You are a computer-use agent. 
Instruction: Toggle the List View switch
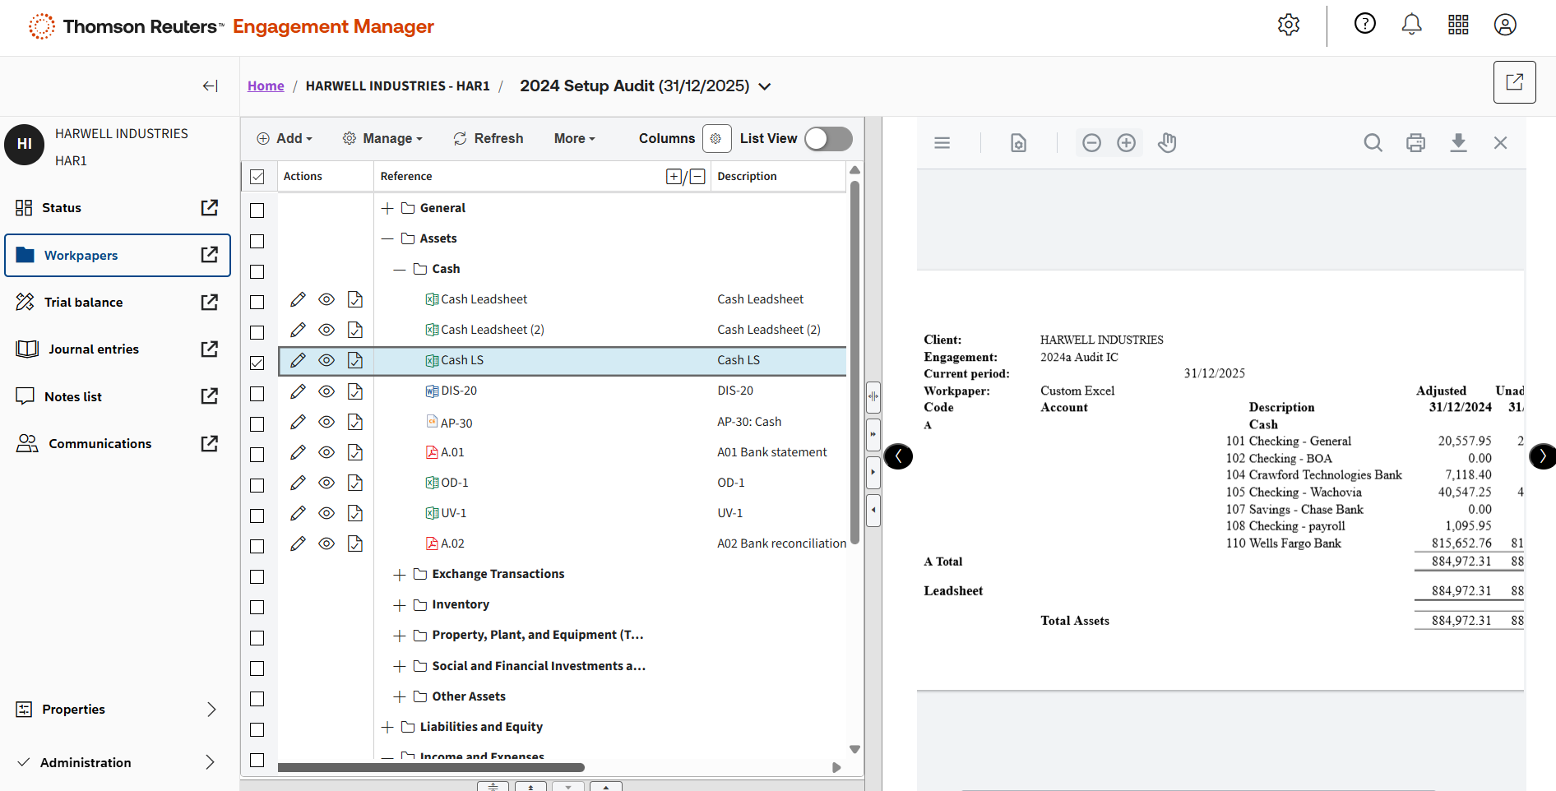(x=828, y=139)
